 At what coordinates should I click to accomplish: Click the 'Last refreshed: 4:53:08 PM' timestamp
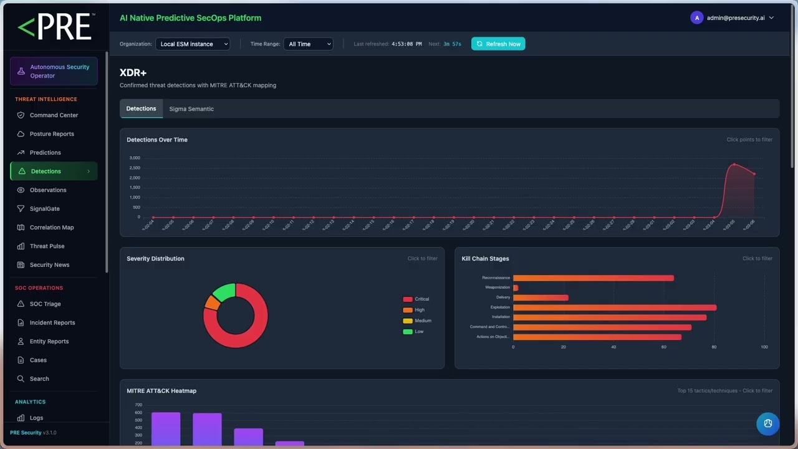click(x=388, y=44)
